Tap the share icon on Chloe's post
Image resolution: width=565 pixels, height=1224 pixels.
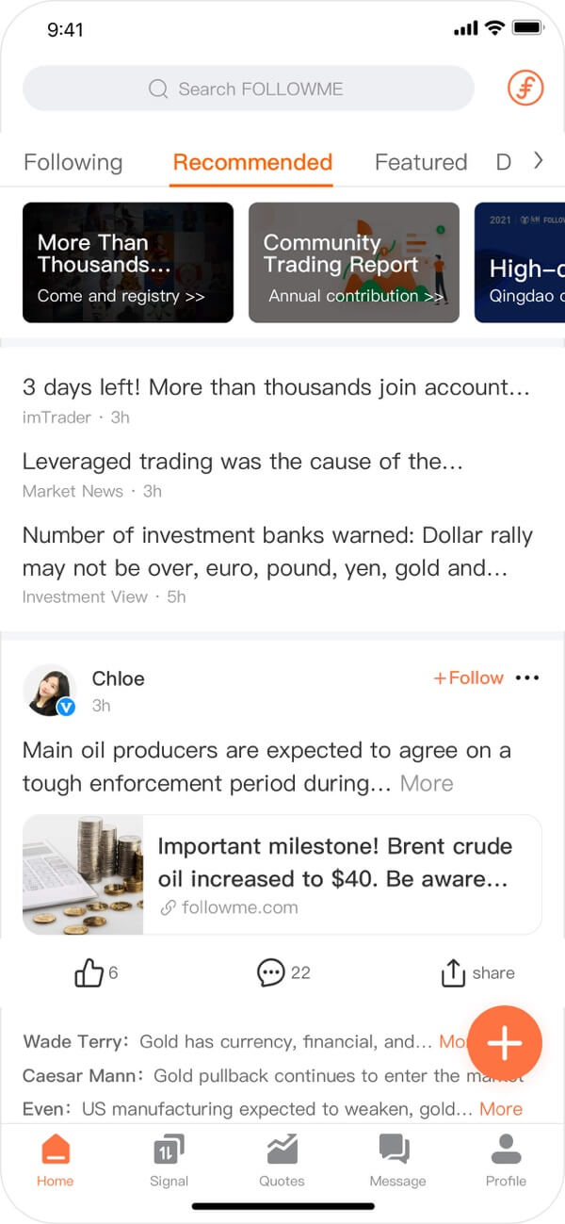point(453,972)
